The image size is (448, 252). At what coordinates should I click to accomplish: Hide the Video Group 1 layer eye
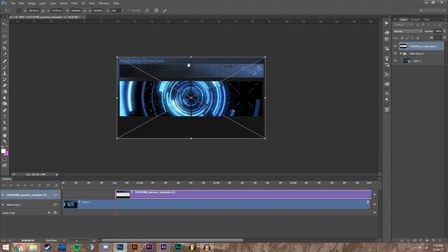click(395, 53)
